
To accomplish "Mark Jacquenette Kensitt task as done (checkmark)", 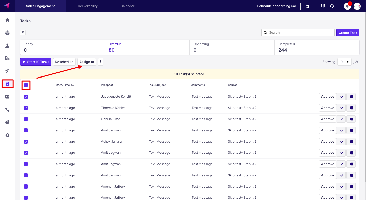I will [341, 97].
